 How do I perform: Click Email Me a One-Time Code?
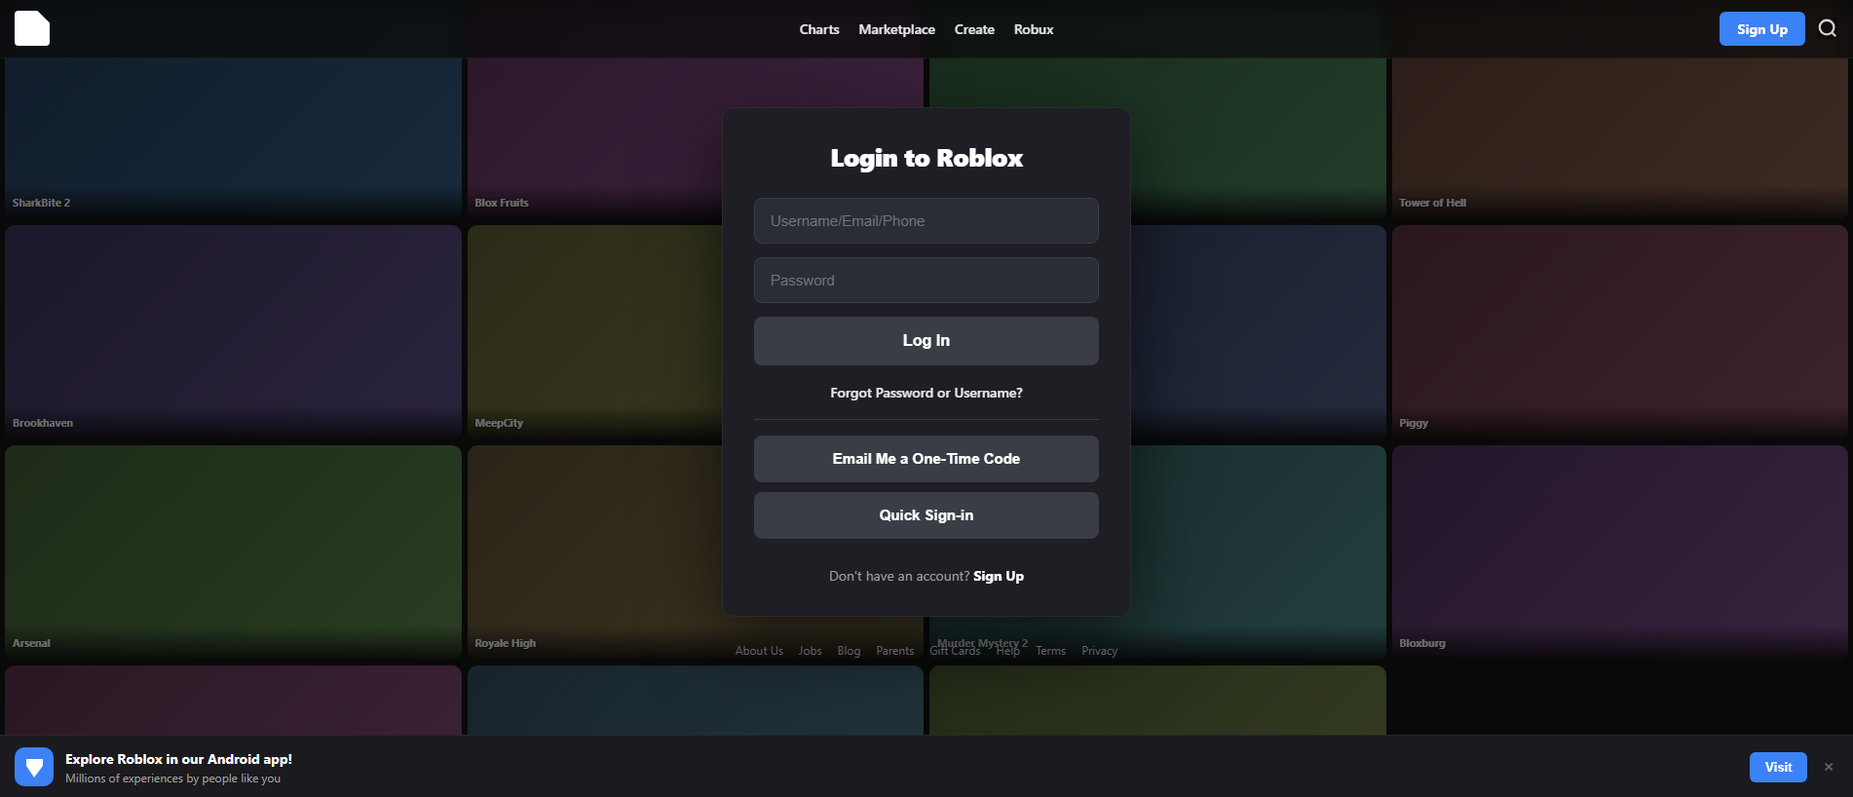coord(926,458)
